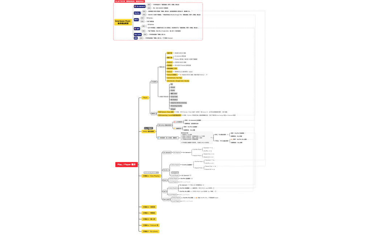
Task: Click note icon after MyVibe+ Local Playlist On-demand
Action: 190,175
